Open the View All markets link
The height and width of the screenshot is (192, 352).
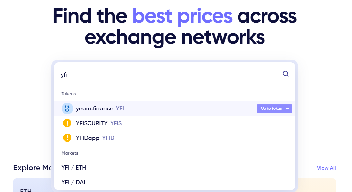tap(326, 168)
